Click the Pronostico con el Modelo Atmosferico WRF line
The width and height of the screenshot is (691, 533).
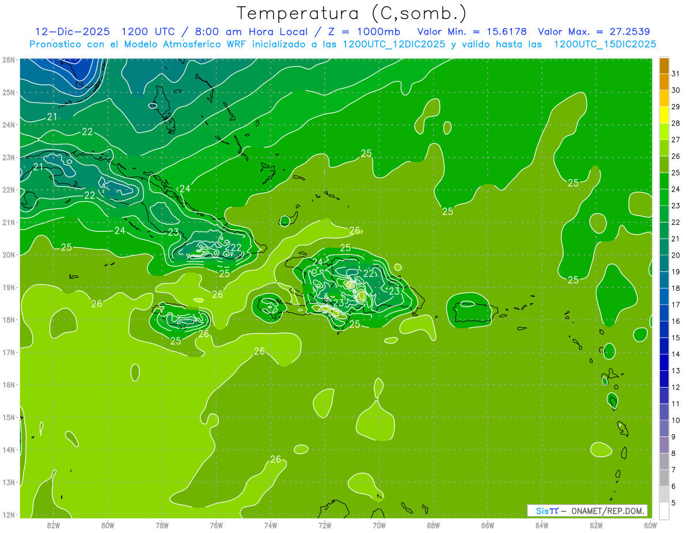pyautogui.click(x=343, y=44)
